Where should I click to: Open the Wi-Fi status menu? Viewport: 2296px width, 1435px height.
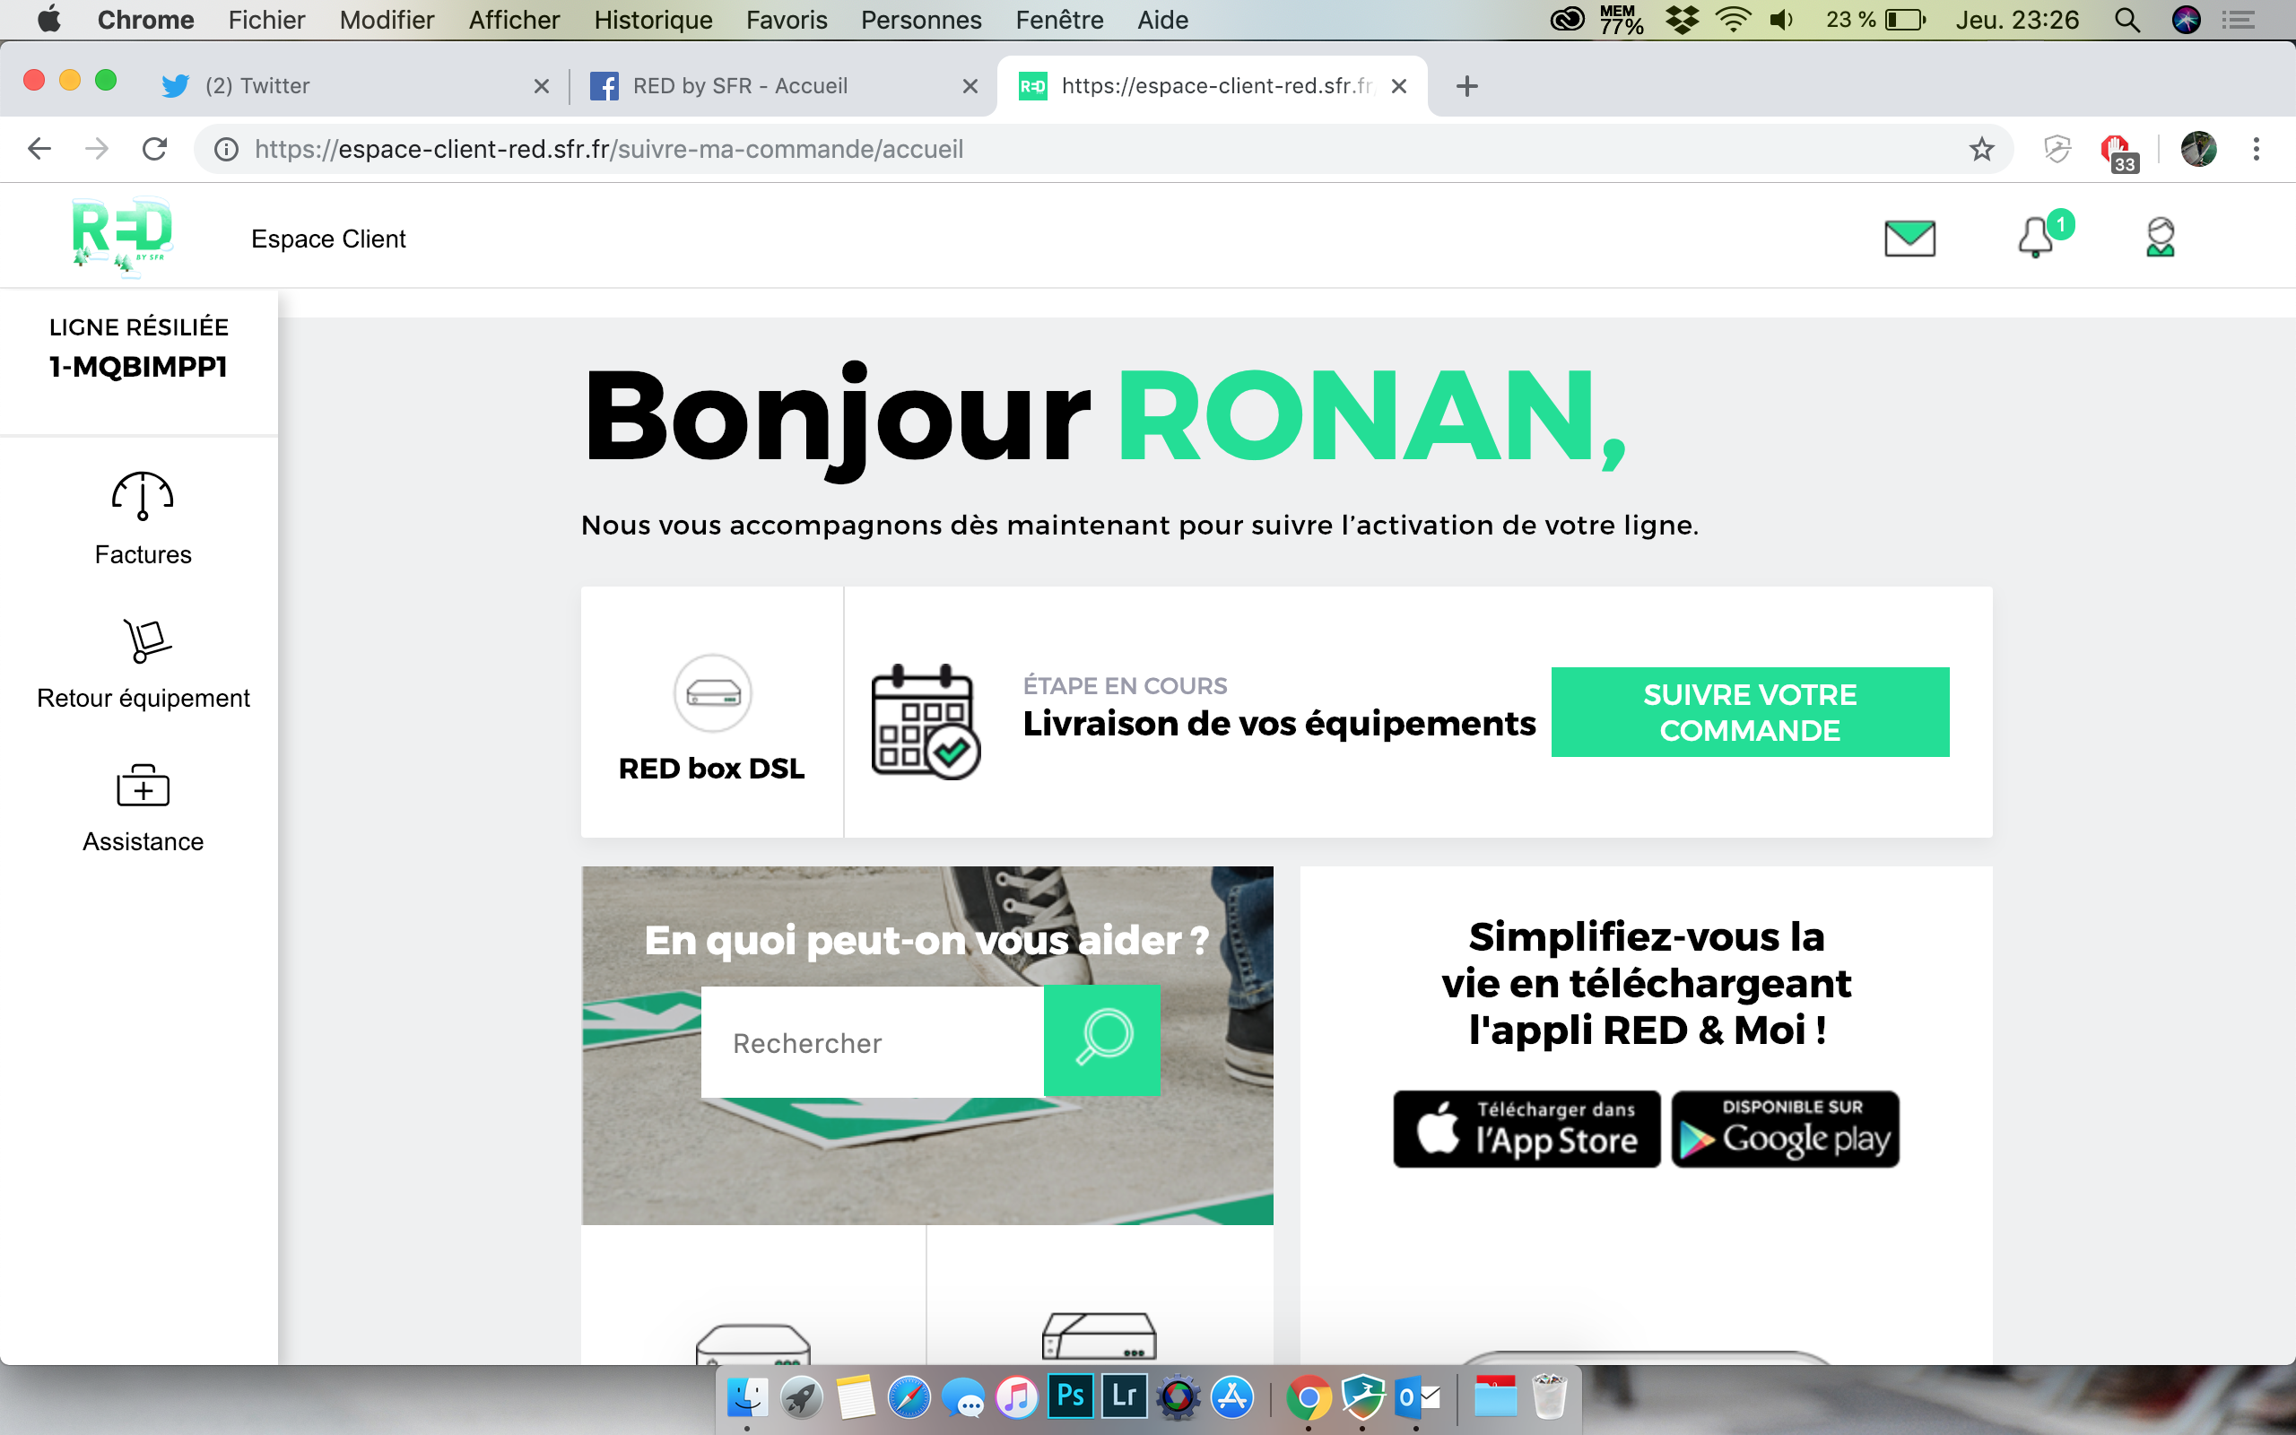click(x=1733, y=20)
